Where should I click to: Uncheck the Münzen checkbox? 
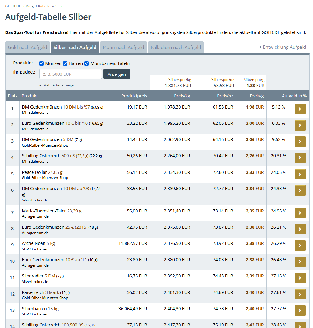[41, 63]
